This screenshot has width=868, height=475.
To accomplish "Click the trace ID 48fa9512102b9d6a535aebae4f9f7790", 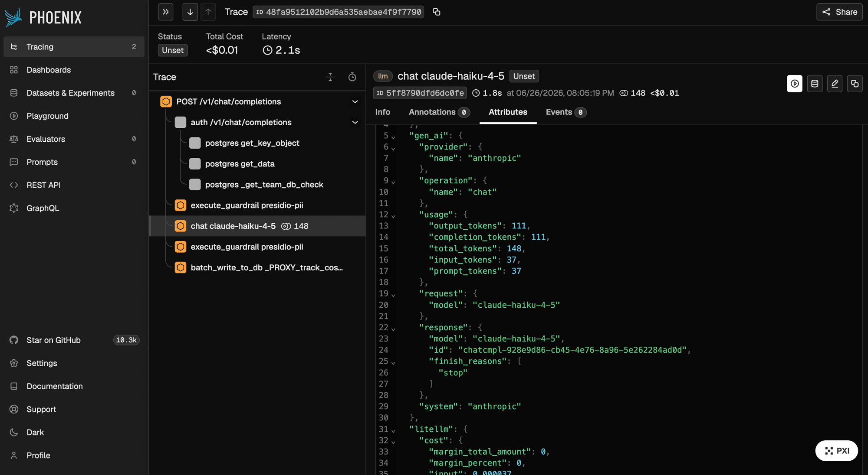I will [x=339, y=12].
